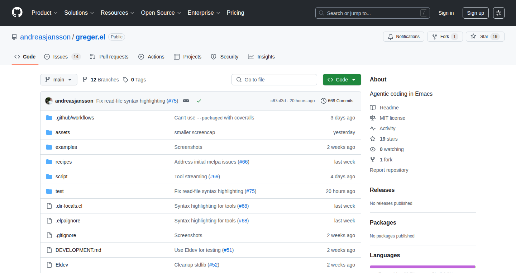Click the branches icon beside 12 Branches
Image resolution: width=516 pixels, height=273 pixels.
click(x=85, y=80)
